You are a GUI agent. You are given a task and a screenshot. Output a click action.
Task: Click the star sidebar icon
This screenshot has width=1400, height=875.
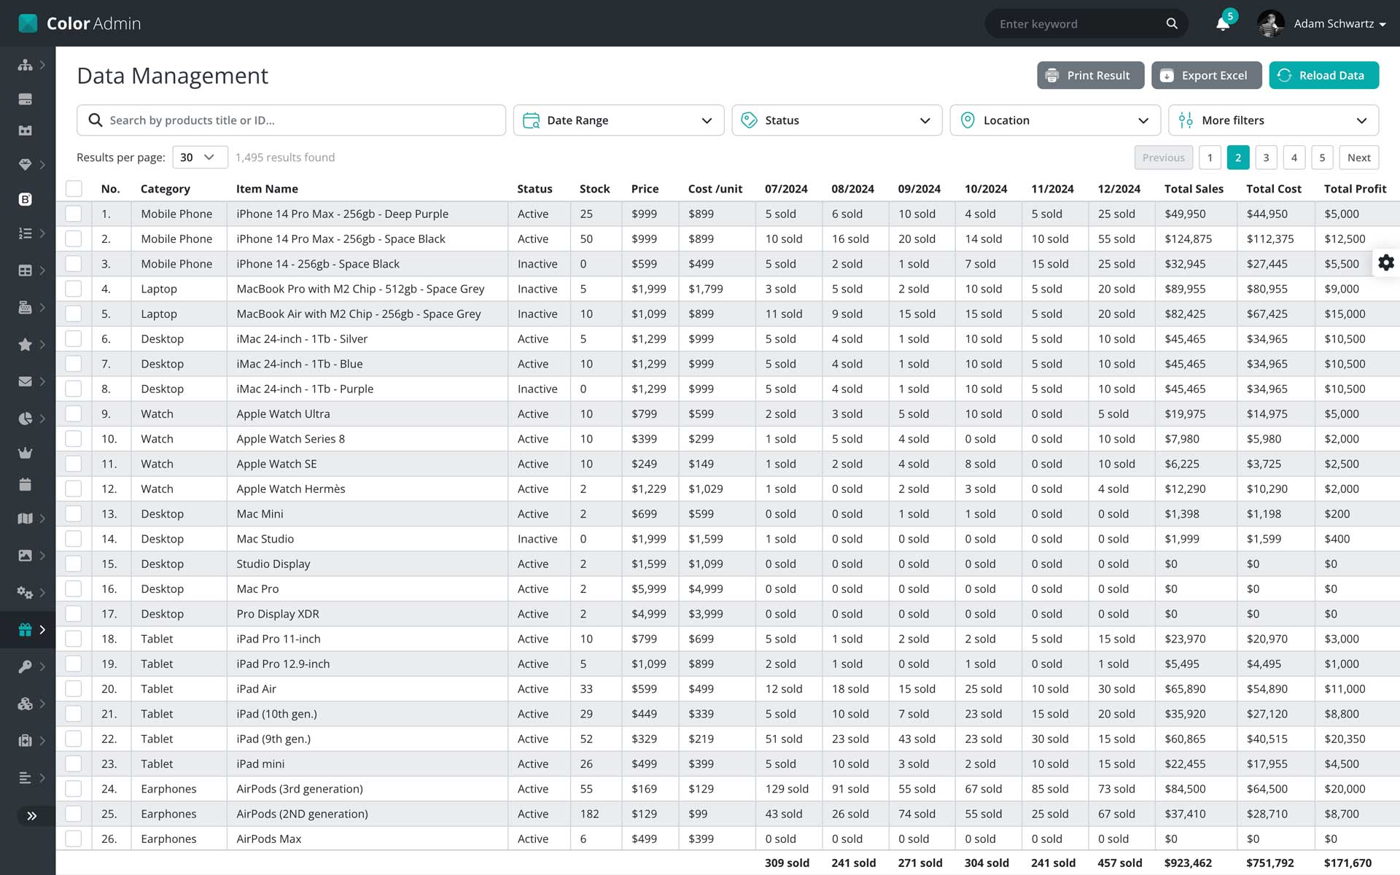point(25,344)
